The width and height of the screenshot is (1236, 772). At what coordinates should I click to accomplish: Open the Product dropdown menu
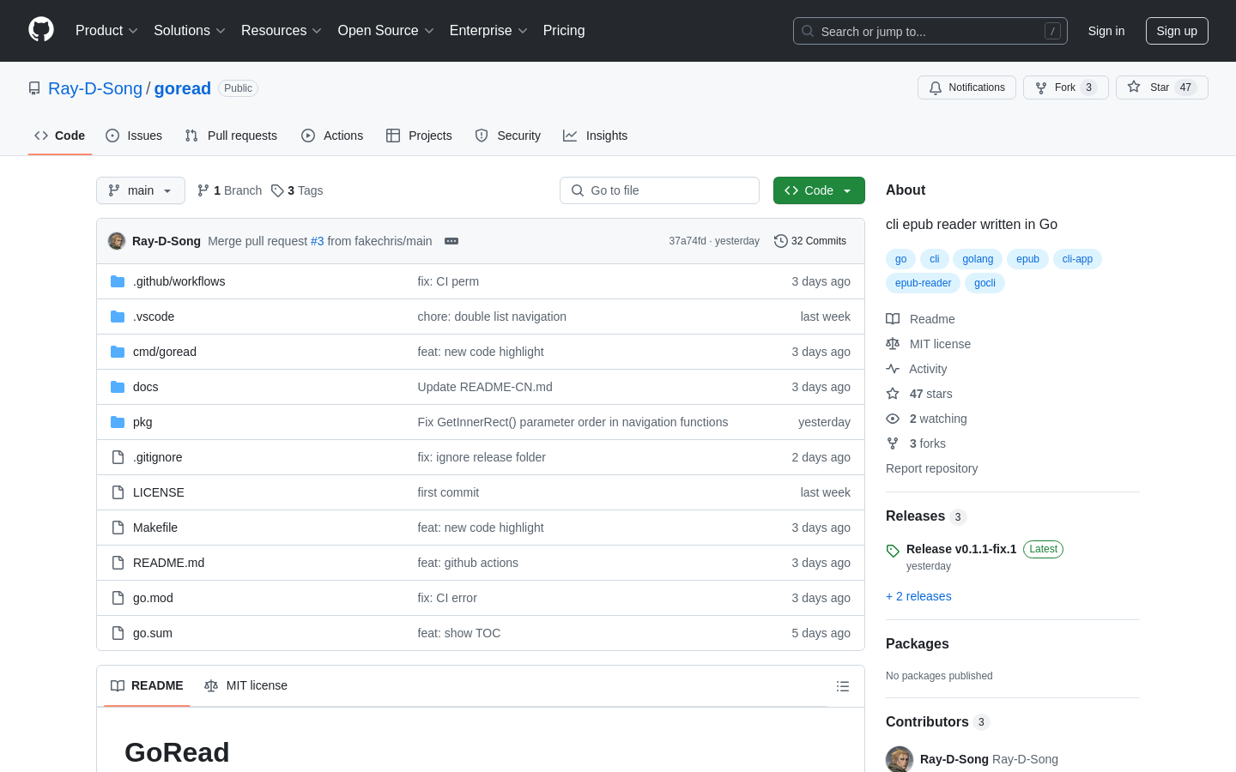click(x=106, y=30)
